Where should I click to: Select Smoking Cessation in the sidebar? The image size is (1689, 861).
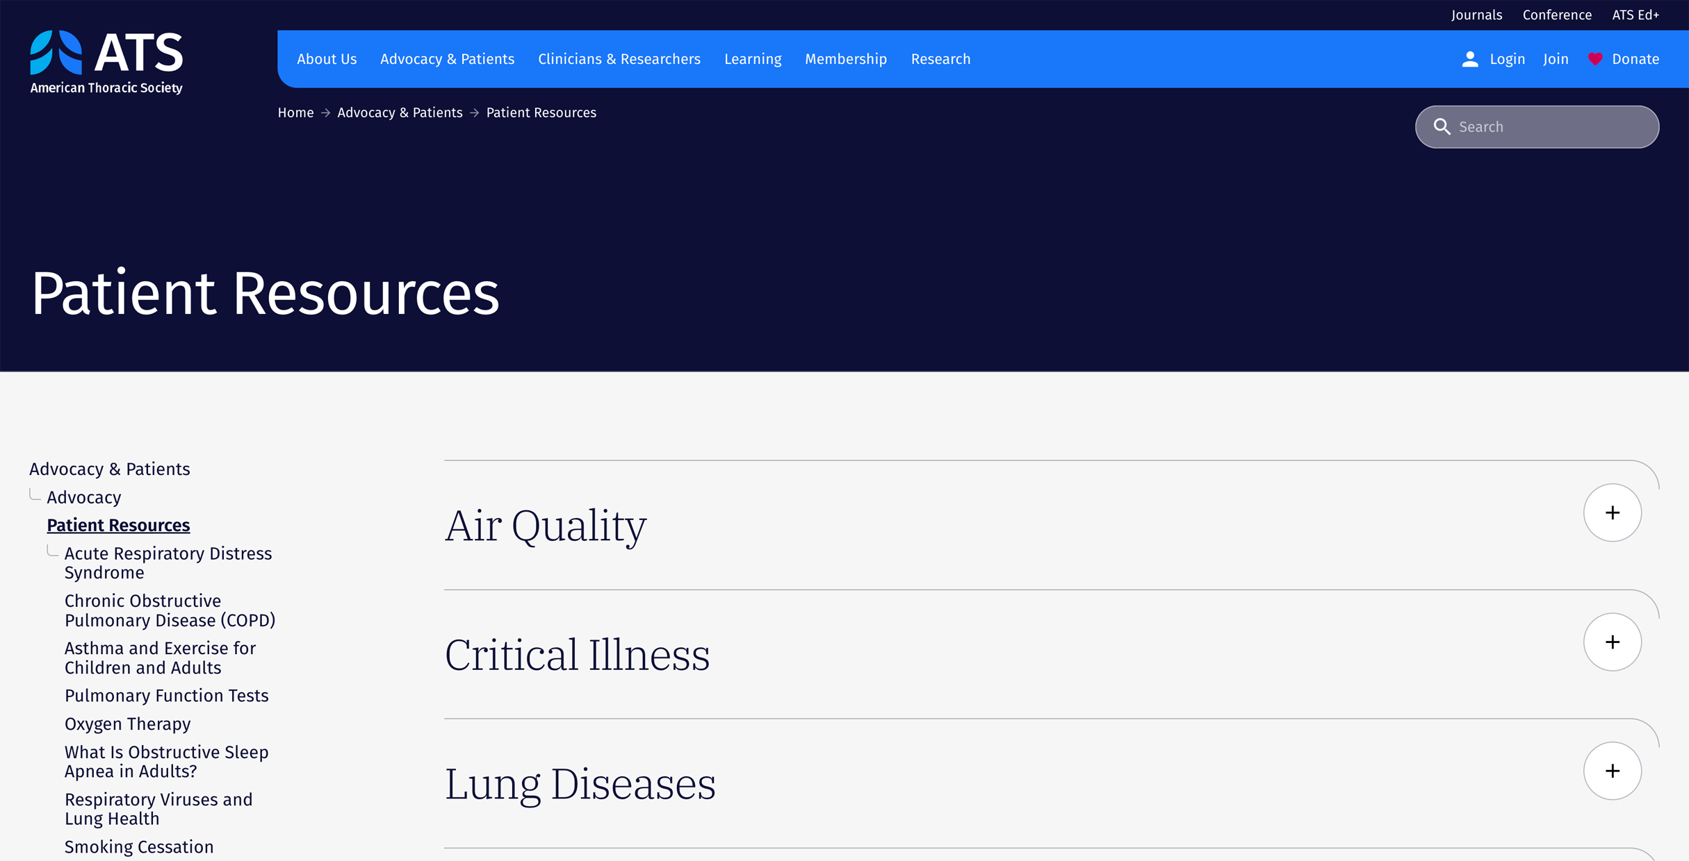139,846
